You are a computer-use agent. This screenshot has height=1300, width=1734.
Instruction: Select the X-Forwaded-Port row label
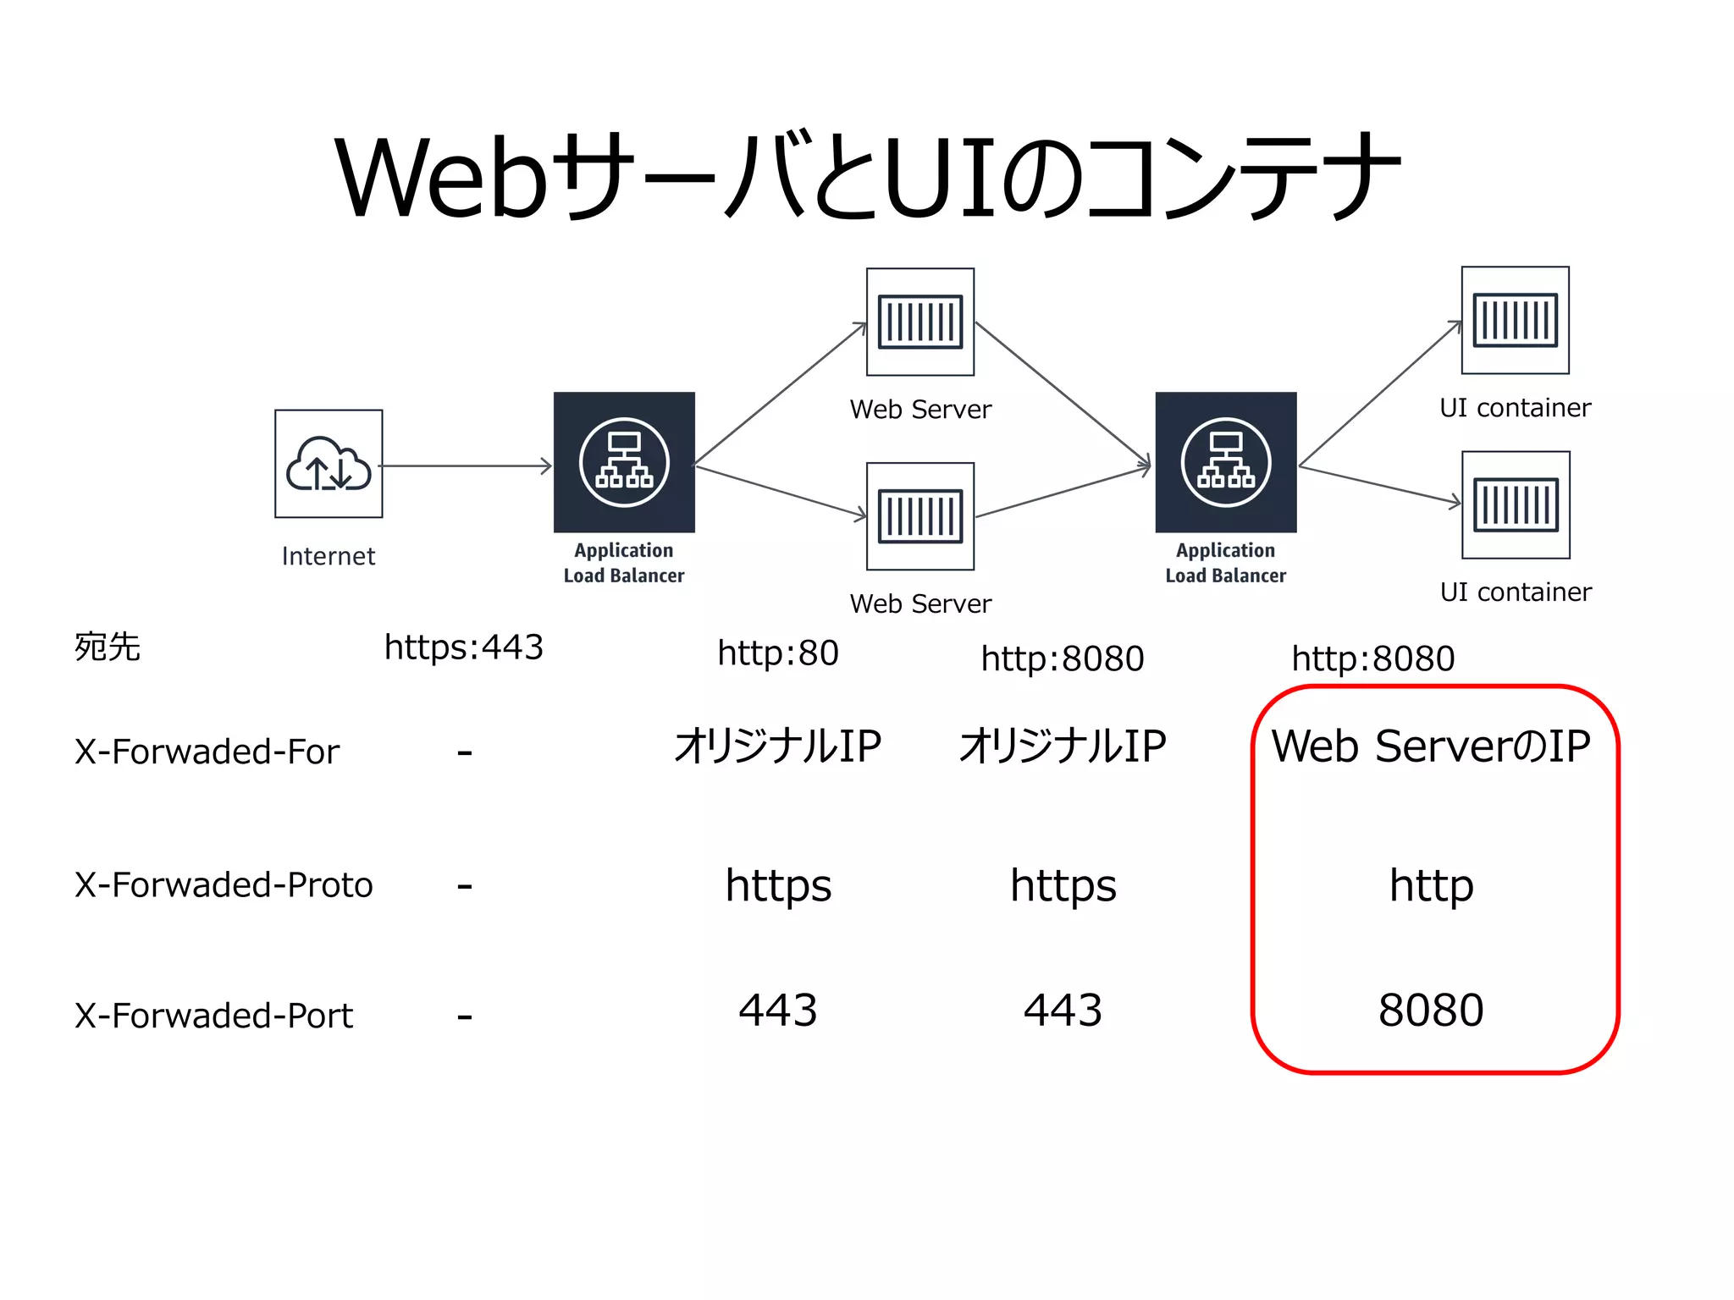(213, 1016)
